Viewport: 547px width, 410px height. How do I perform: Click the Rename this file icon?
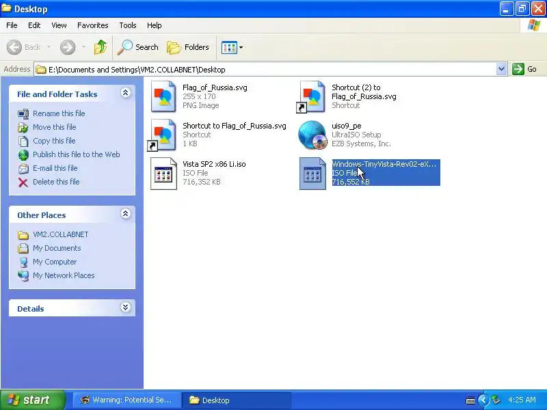tap(23, 113)
